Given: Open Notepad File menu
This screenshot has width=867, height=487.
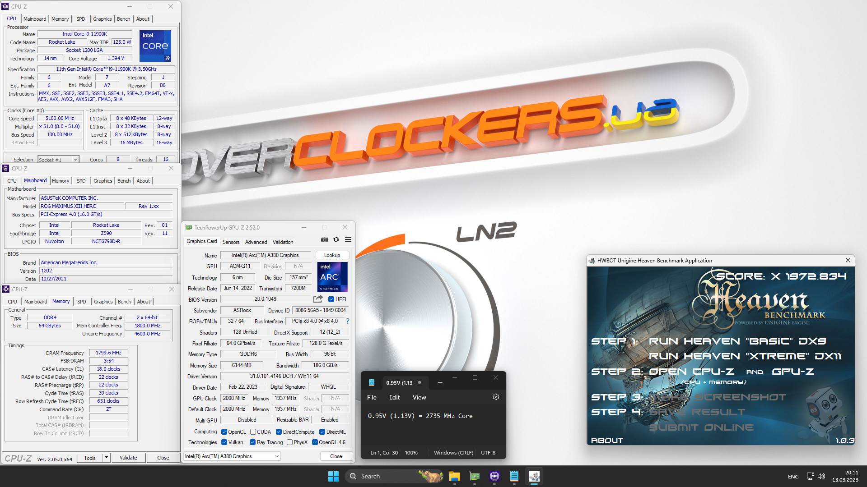Looking at the screenshot, I should [372, 397].
